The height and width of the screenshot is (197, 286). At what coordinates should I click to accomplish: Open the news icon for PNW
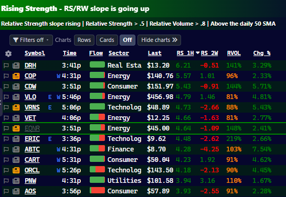pyautogui.click(x=16, y=181)
